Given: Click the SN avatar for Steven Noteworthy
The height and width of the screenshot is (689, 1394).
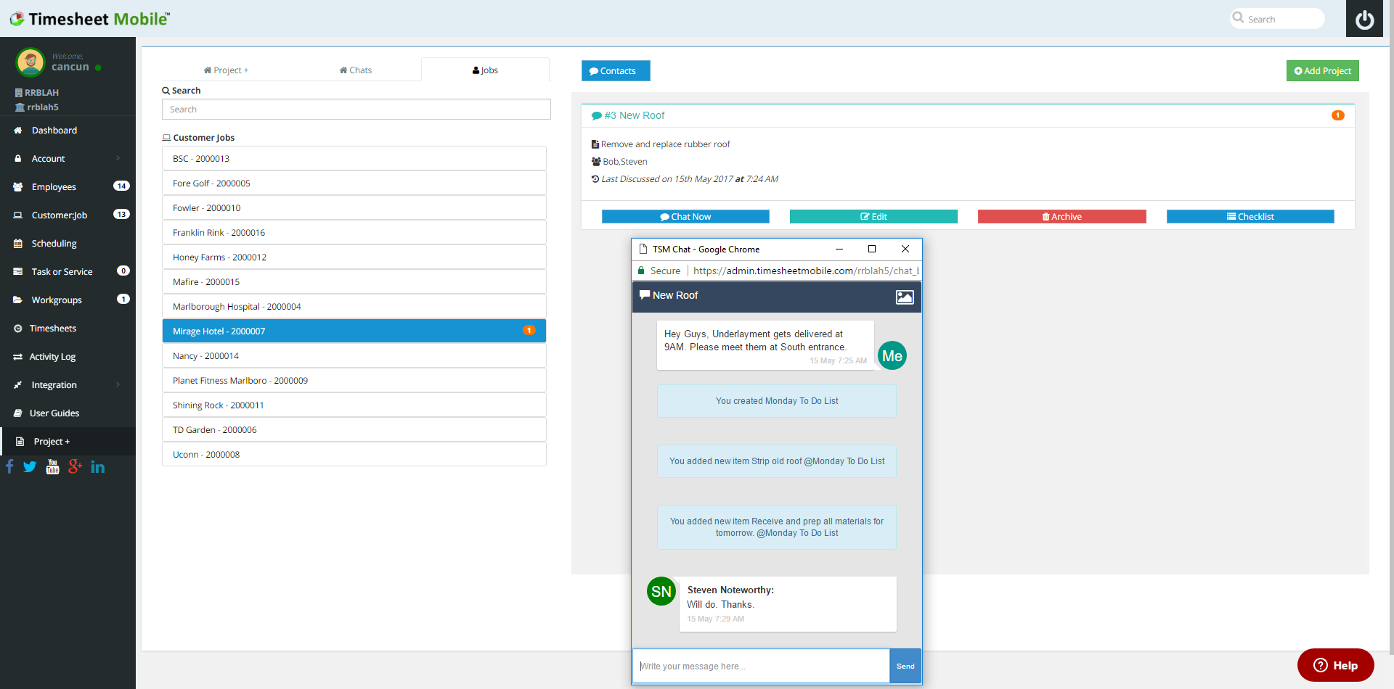Looking at the screenshot, I should click(661, 591).
